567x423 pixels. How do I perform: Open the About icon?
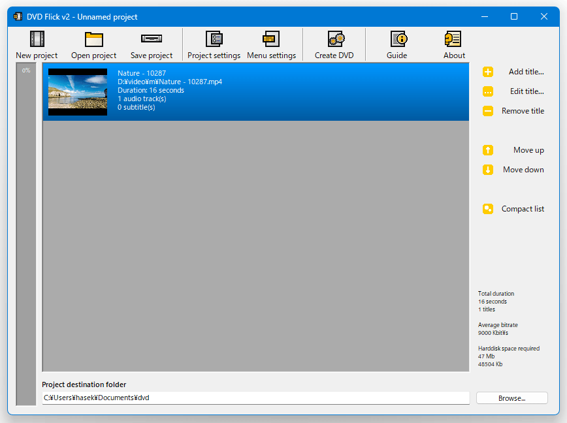[x=453, y=39]
